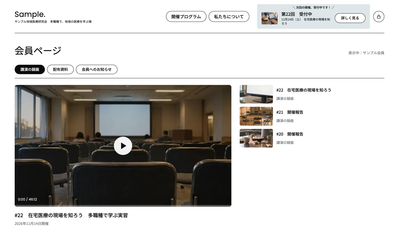Open 開催プログラム menu button
This screenshot has height=249, width=399.
click(186, 17)
